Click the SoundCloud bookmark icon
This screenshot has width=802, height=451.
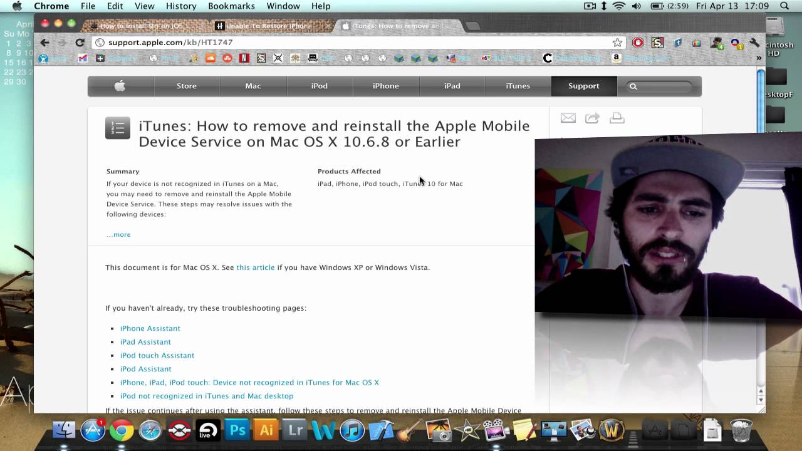pos(211,58)
